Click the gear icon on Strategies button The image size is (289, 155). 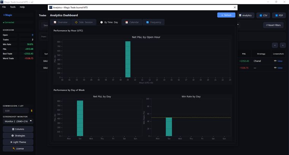coord(13,136)
